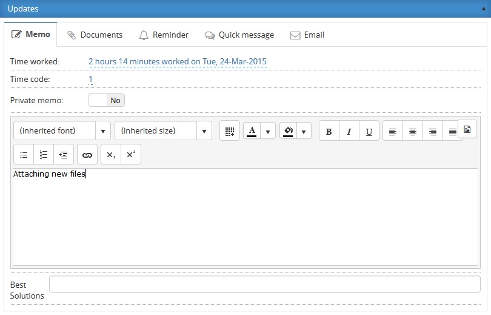
Task: Toggle underline formatting
Action: [369, 131]
